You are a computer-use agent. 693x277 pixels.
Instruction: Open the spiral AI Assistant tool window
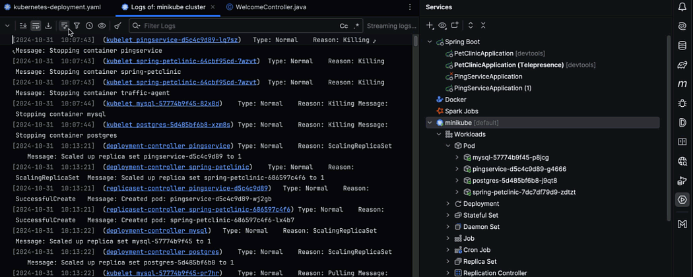point(682,26)
